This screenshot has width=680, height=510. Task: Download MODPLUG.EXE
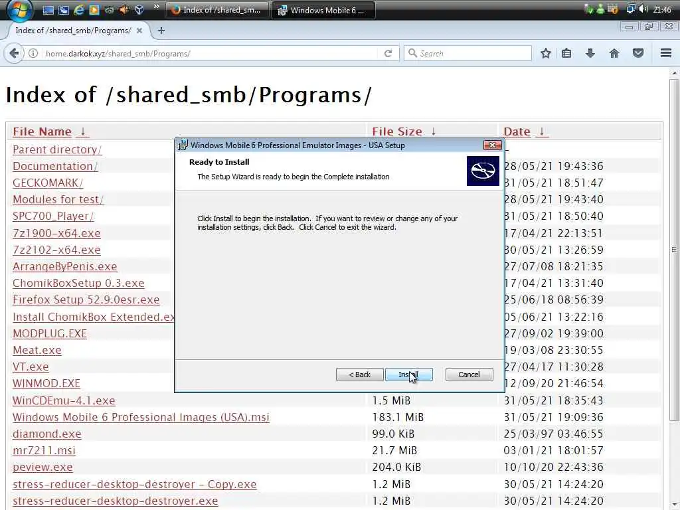pos(50,333)
